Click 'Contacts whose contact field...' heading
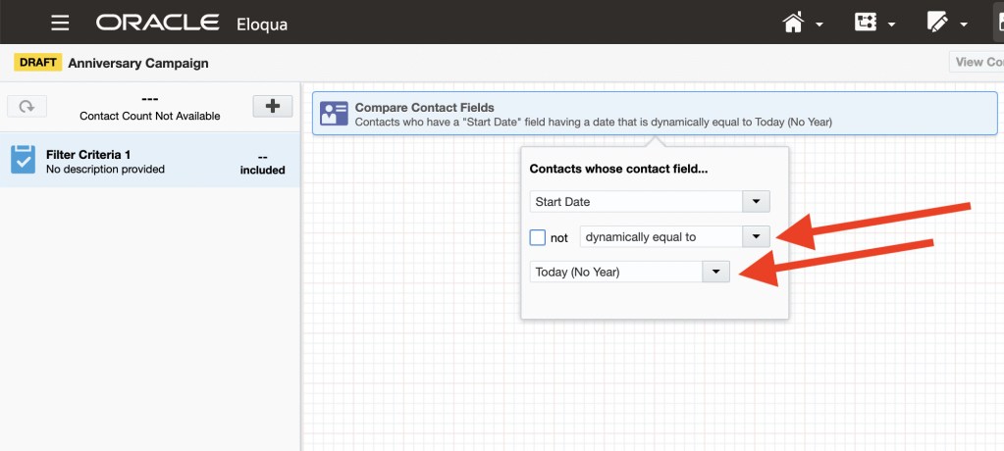Screen dimensions: 1004x451 coord(618,170)
